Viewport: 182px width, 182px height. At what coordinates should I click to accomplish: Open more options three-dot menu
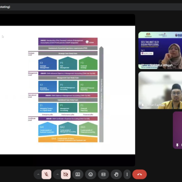click(127, 174)
